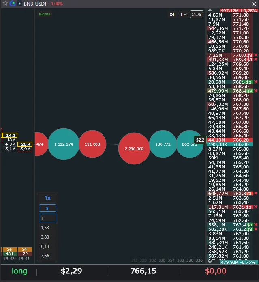Click the price level 767,80
The image size is (259, 282).
241,104
